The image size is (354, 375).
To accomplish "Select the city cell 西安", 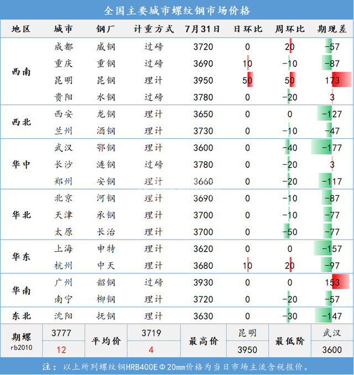I will coord(64,114).
